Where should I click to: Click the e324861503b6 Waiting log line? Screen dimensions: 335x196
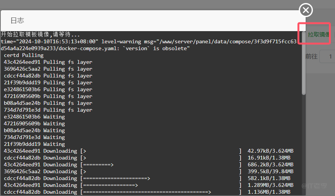(34, 117)
